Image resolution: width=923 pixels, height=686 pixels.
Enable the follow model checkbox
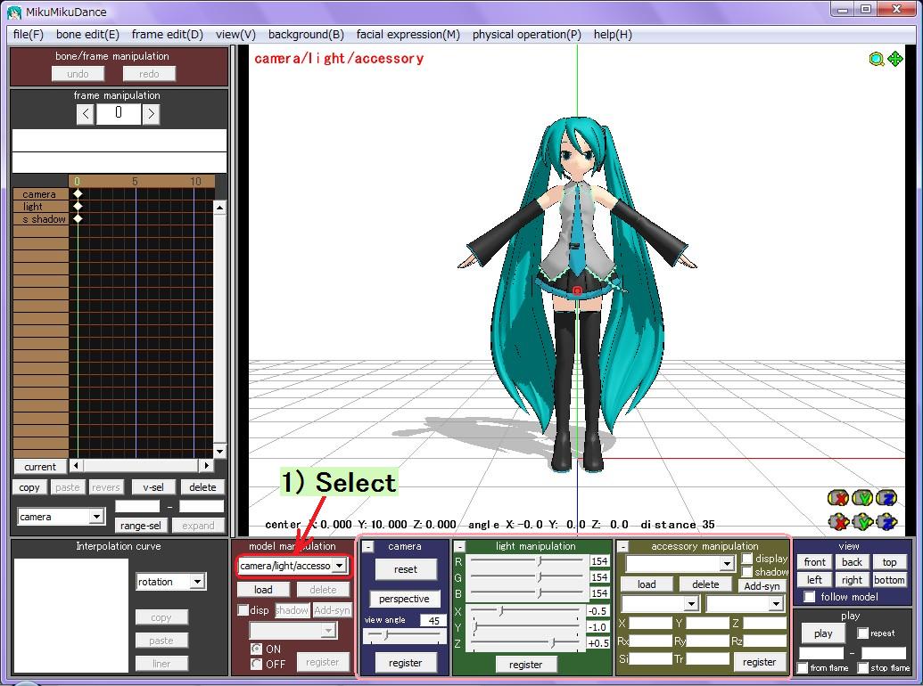(810, 597)
